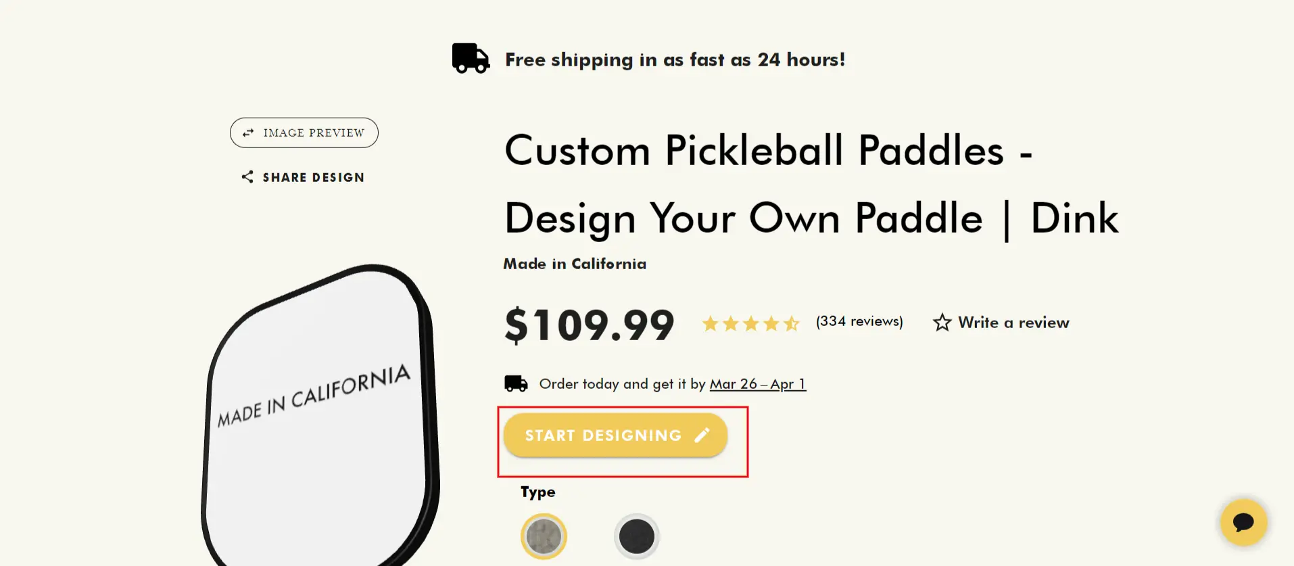Open the chat support bubble

click(1243, 522)
